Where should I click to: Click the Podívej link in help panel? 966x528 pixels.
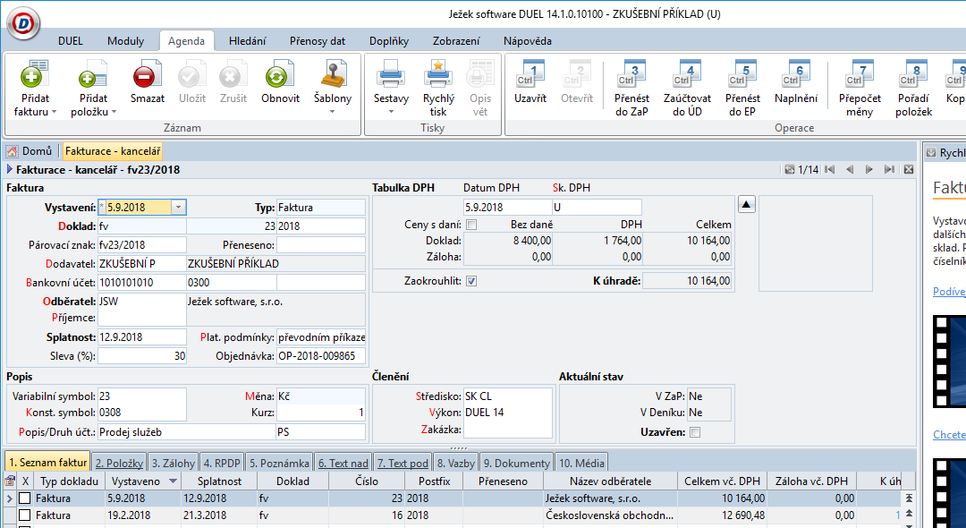949,292
